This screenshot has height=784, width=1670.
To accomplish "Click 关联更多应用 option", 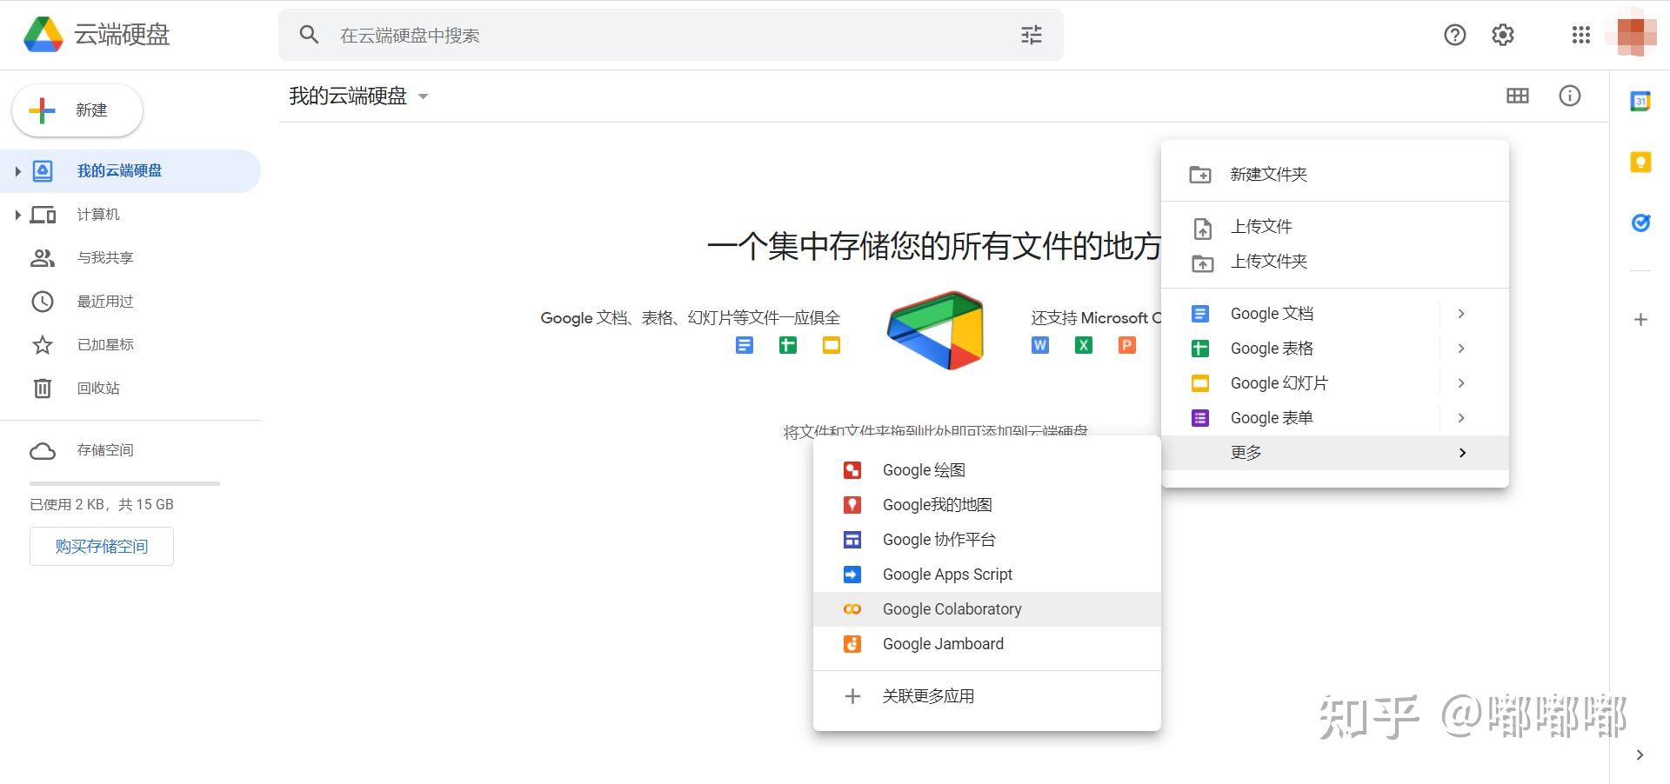I will pyautogui.click(x=987, y=696).
